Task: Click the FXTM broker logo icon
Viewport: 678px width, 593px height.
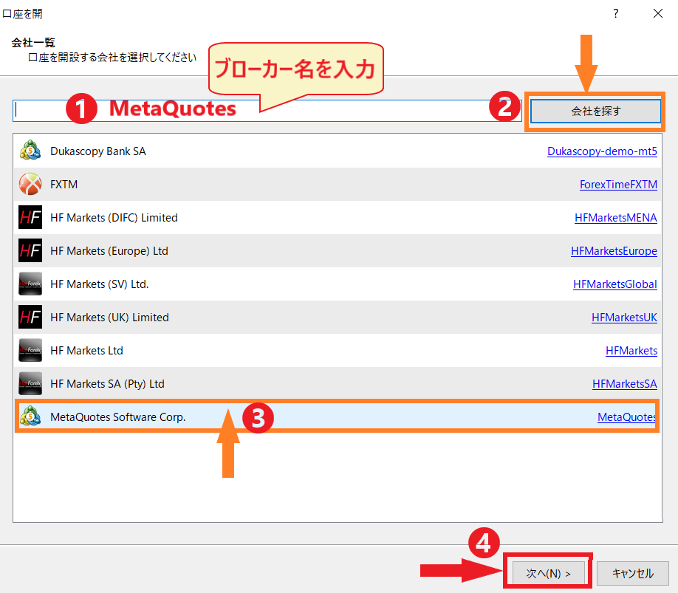Action: (30, 185)
